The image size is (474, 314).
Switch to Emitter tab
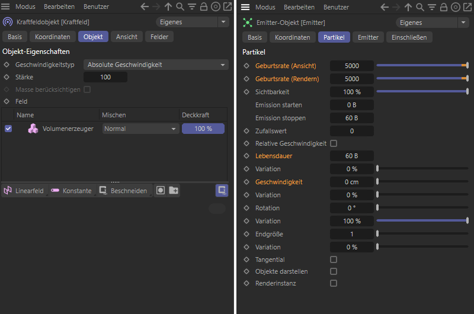point(368,37)
